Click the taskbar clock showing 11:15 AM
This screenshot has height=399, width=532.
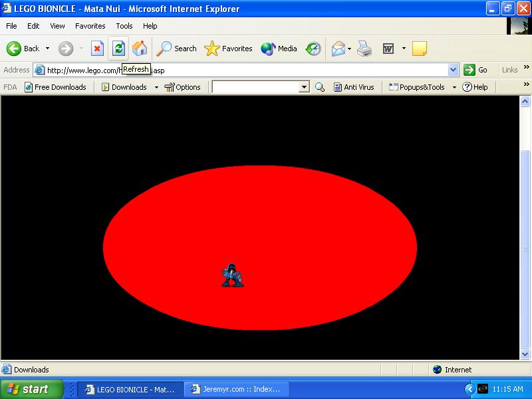[507, 389]
